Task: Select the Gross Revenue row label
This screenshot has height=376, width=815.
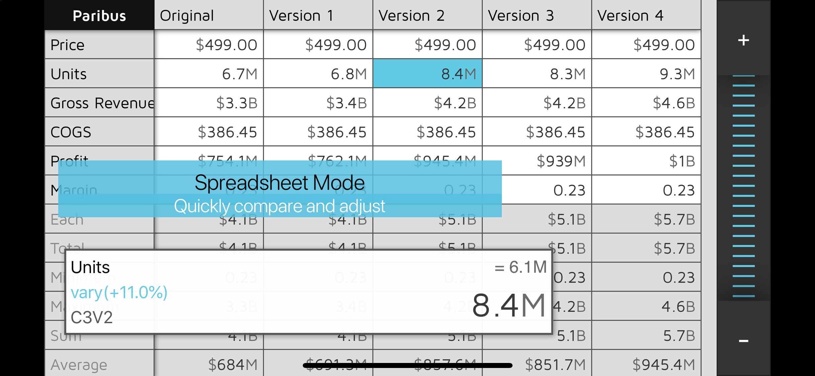Action: 99,103
